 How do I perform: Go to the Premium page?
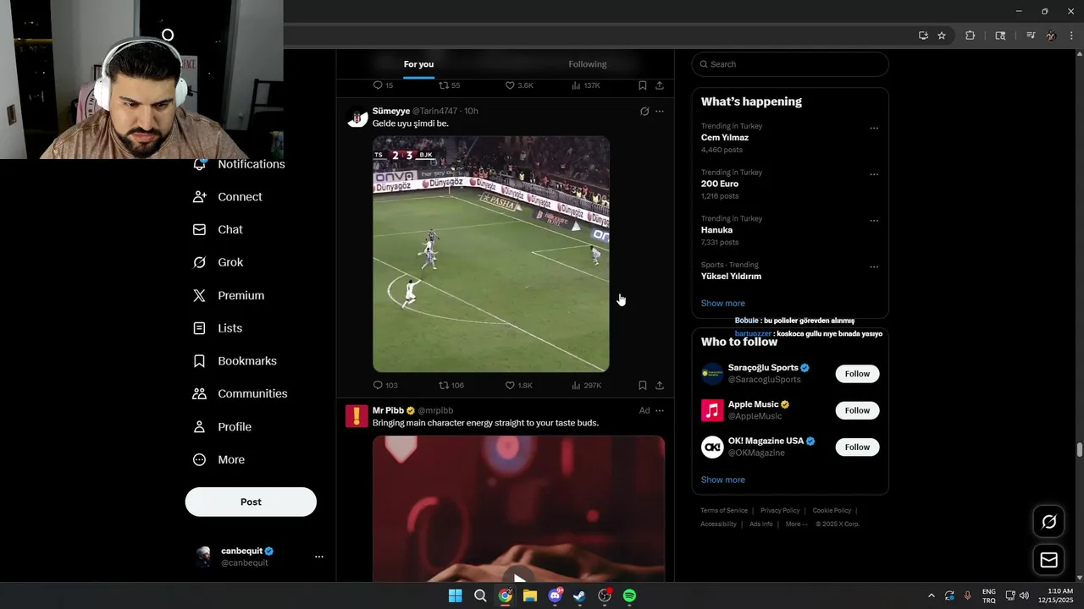[x=229, y=296]
